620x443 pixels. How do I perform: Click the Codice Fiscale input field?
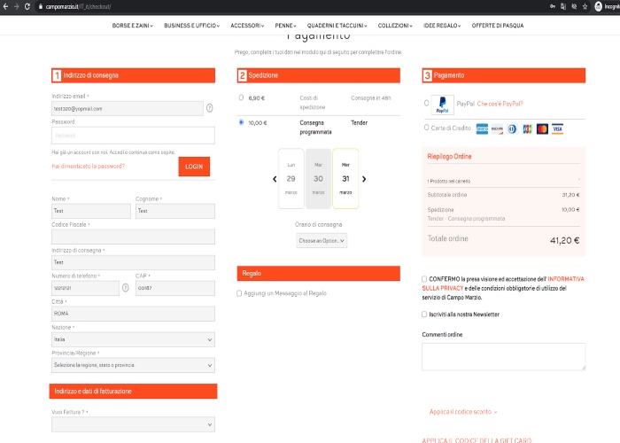pos(133,237)
